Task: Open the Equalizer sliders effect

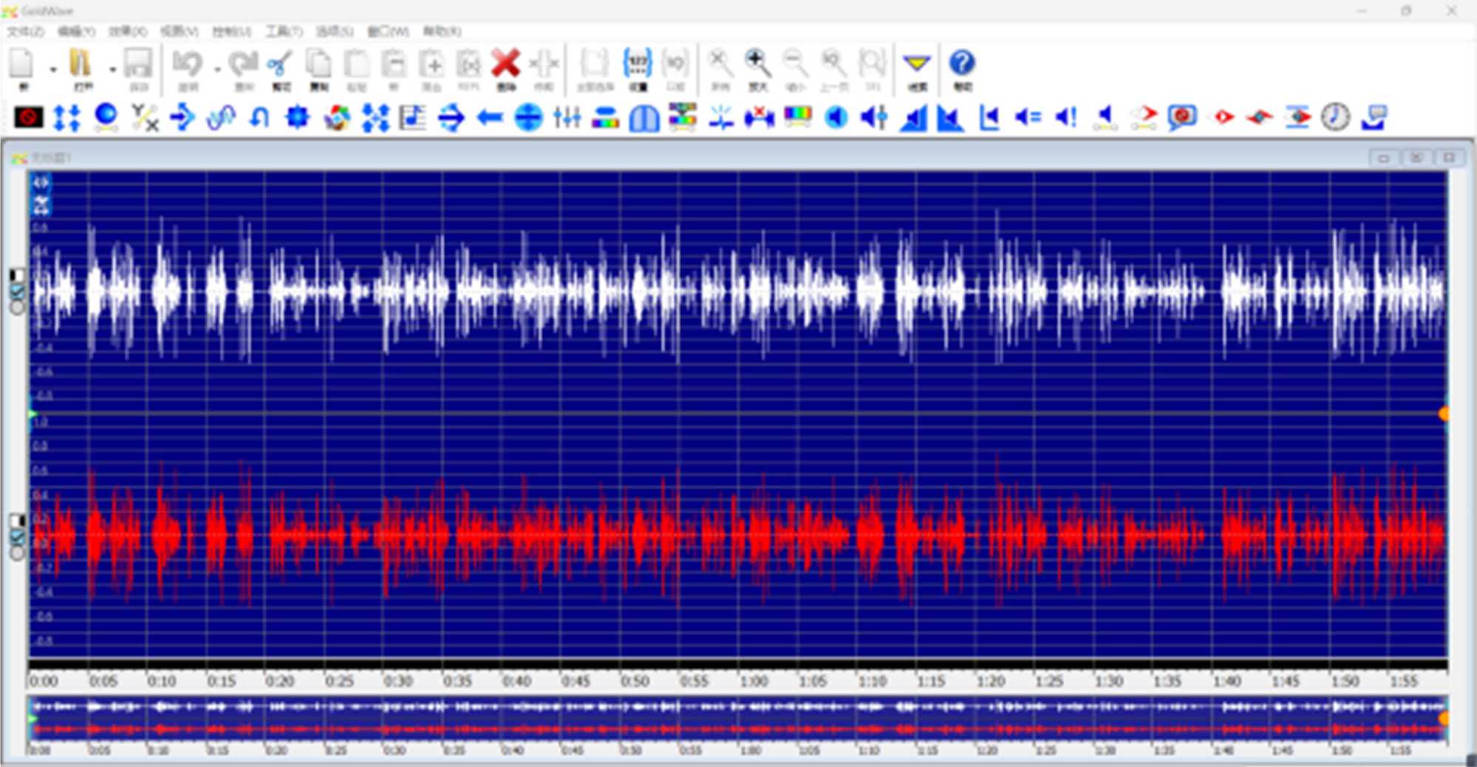Action: point(567,117)
